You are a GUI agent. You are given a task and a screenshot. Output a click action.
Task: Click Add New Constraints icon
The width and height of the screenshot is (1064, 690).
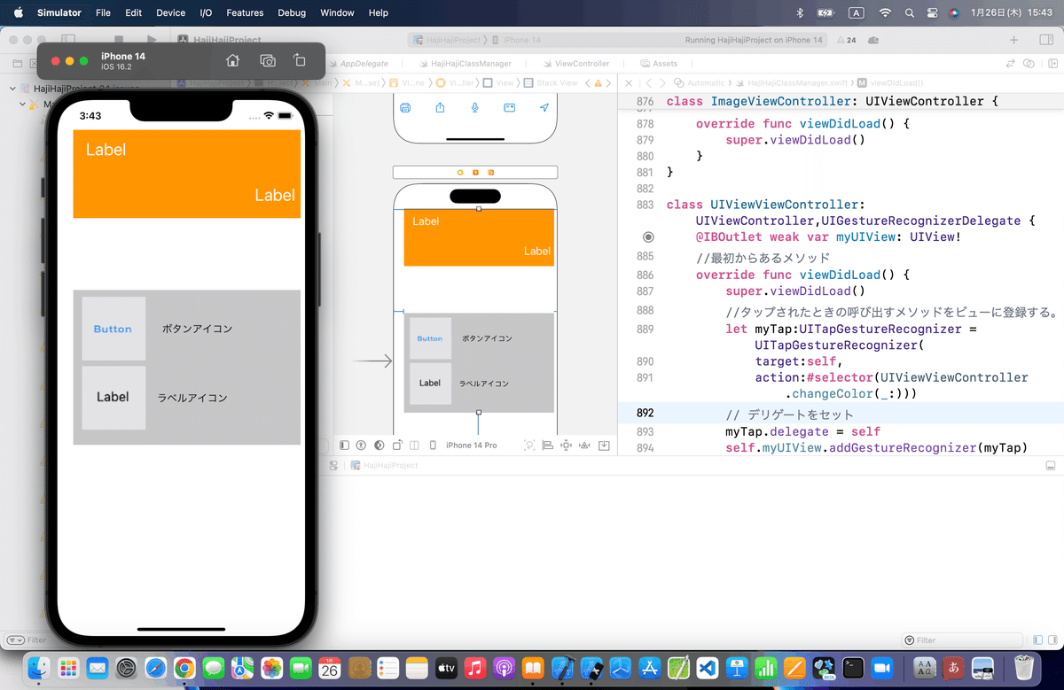567,445
